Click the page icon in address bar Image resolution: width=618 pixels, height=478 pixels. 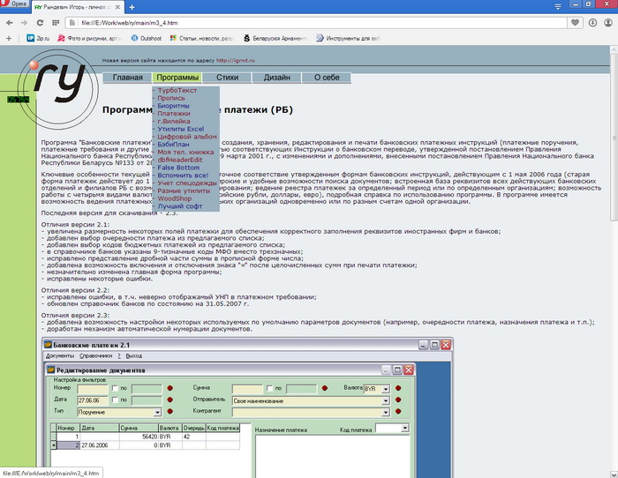72,23
